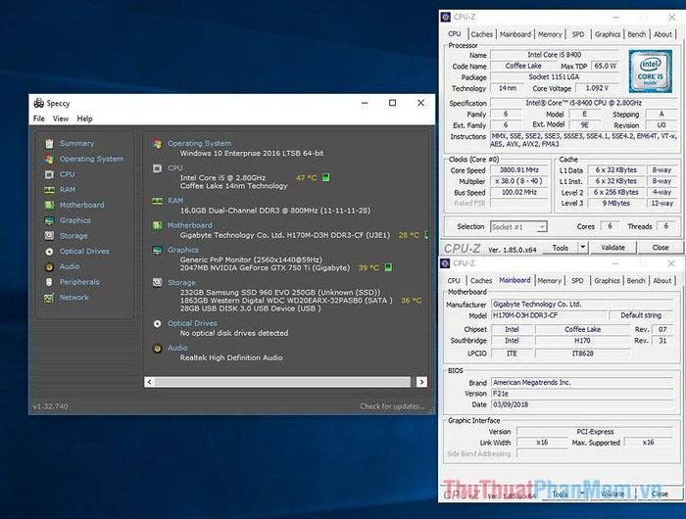The width and height of the screenshot is (686, 519).
Task: Open the Network icon in Speccy sidebar
Action: point(49,298)
